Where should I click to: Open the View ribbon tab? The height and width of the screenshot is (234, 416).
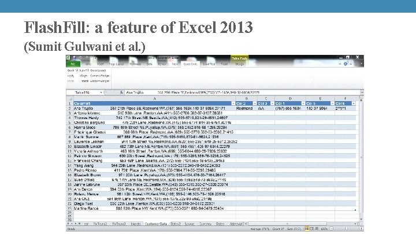pos(175,64)
